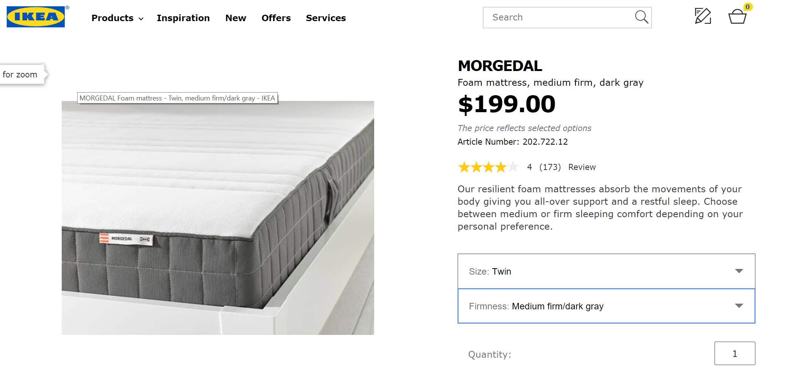
Task: Click the Products chevron arrow
Action: pos(141,19)
